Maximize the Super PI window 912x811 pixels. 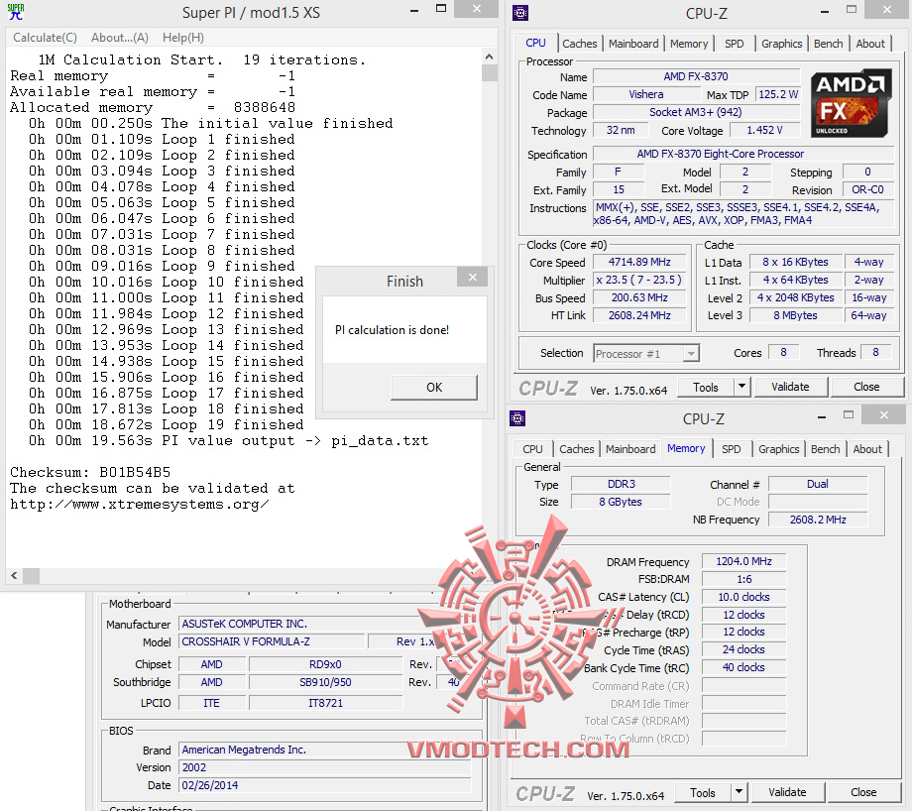coord(441,9)
